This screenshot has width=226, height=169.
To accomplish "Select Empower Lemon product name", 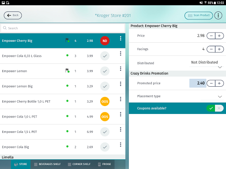I will (15, 71).
